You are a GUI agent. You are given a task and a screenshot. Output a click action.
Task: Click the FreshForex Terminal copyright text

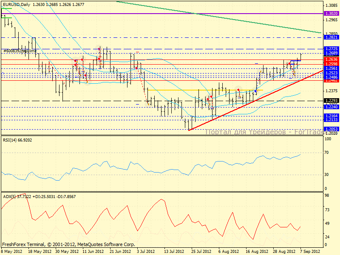(68, 245)
